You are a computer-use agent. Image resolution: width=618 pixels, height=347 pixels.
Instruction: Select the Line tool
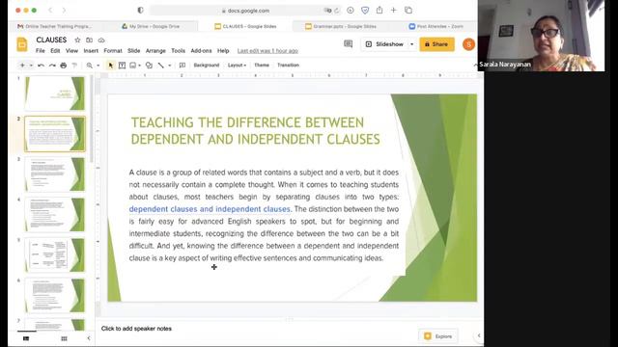[161, 66]
